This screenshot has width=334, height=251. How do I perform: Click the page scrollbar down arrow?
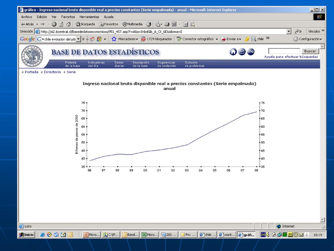322,220
